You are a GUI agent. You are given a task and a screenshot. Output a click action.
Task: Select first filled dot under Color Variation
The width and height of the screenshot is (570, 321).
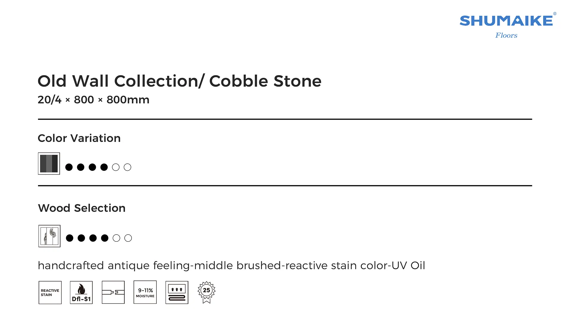coord(69,167)
